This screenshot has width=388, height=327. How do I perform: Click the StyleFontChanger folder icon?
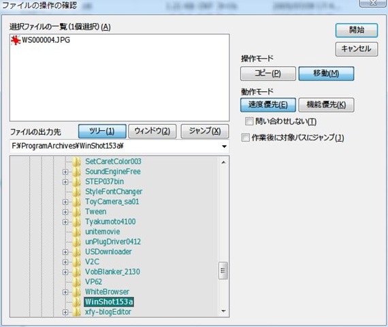click(x=77, y=191)
